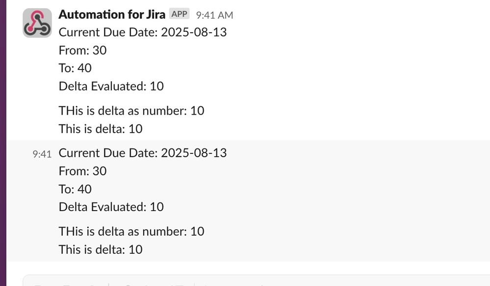Click "From: 30" in the first message

click(x=83, y=50)
